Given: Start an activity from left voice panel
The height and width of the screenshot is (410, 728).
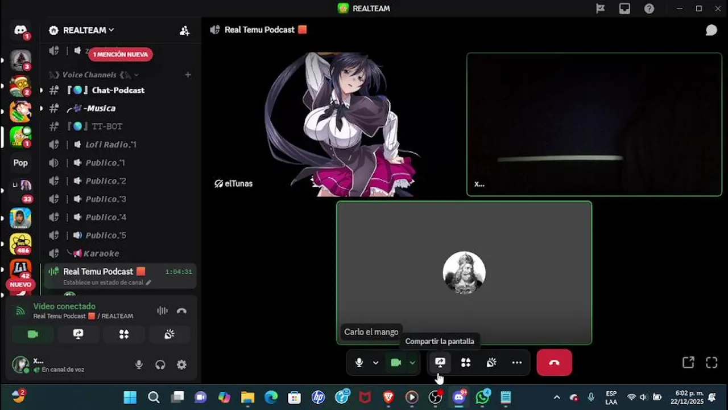Looking at the screenshot, I should pos(124,334).
